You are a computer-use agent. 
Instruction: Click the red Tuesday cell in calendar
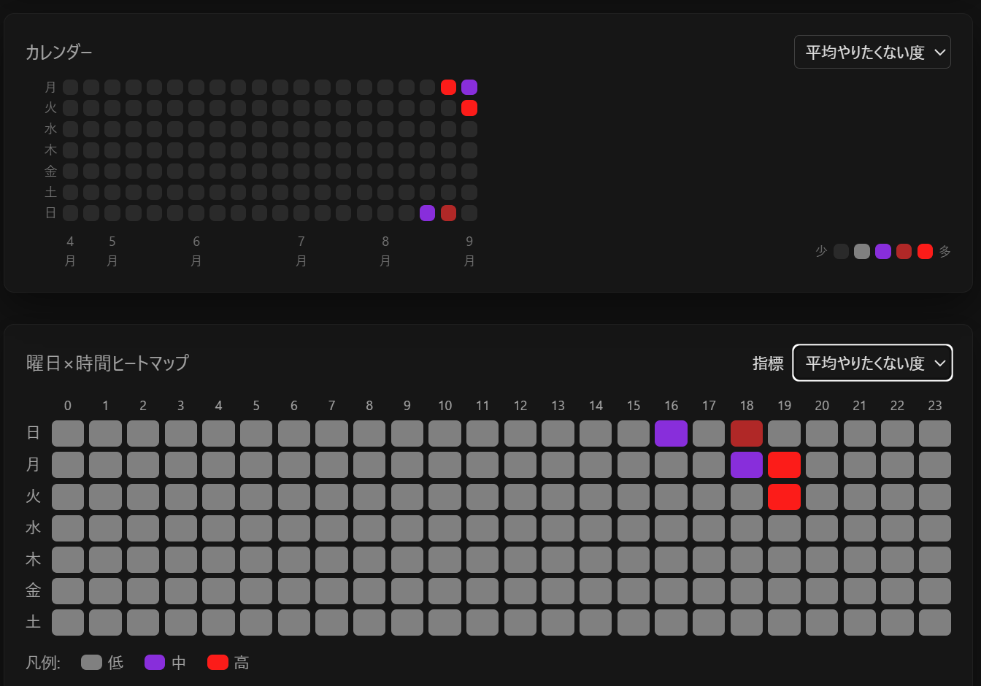point(469,108)
